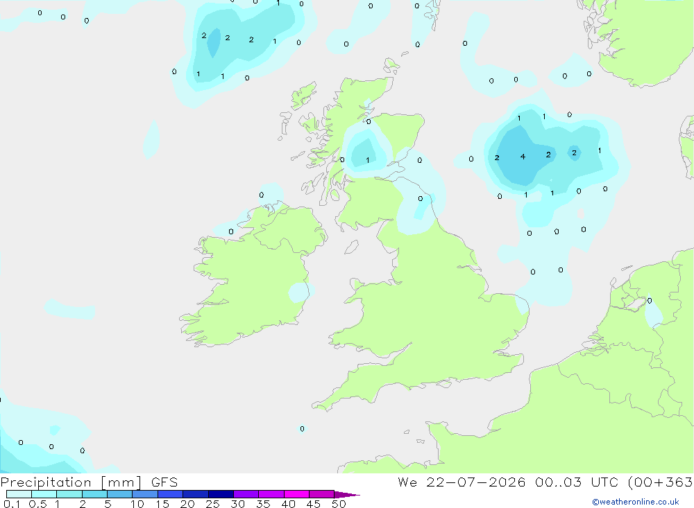The image size is (694, 508).
Task: Click the 0.1 legend scale label
Action: (x=12, y=504)
